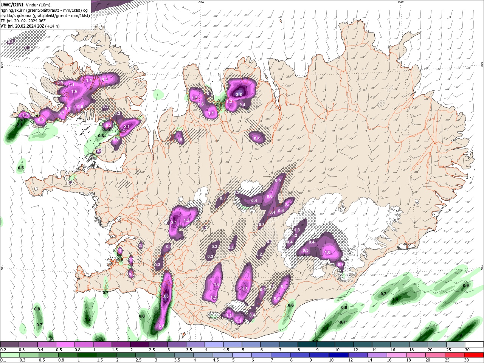484x363 pixels.
Task: Select the 'VT: þri. 20.02.2024 20Z (+14 h)' line
Action: tap(30, 26)
